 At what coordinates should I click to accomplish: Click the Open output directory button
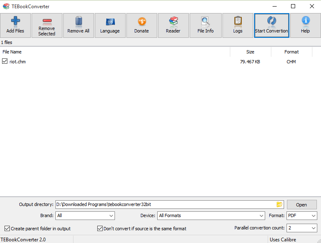[x=302, y=205]
